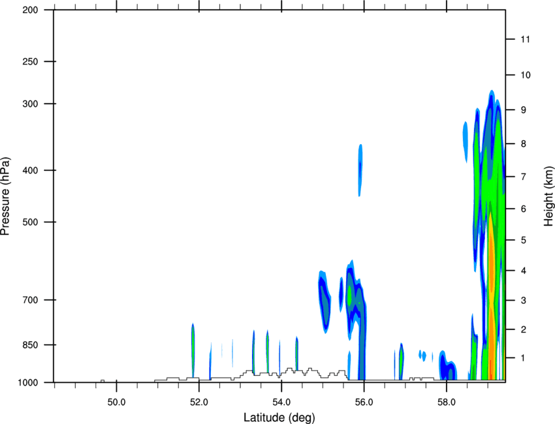Screen dimensions: 555x424
Task: Click the 58.0 latitude tick label
Action: point(447,402)
